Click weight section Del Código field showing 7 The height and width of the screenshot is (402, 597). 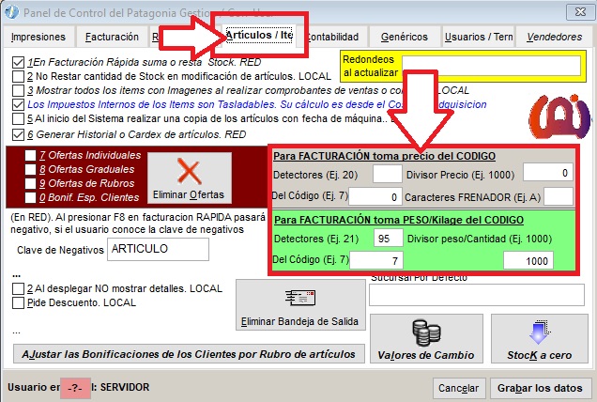tap(375, 260)
